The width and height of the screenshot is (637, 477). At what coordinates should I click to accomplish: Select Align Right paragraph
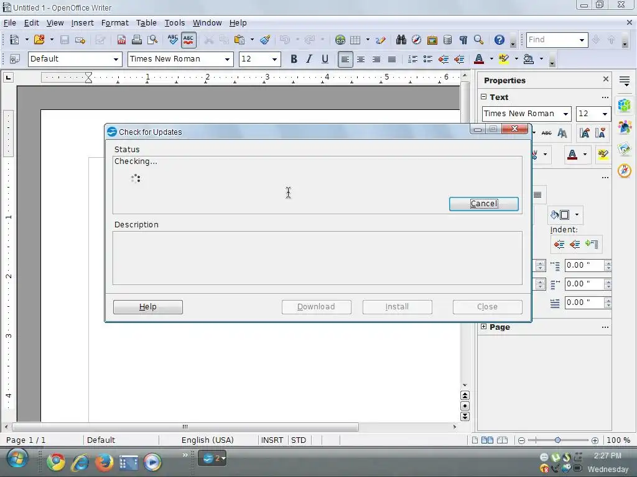click(x=376, y=59)
